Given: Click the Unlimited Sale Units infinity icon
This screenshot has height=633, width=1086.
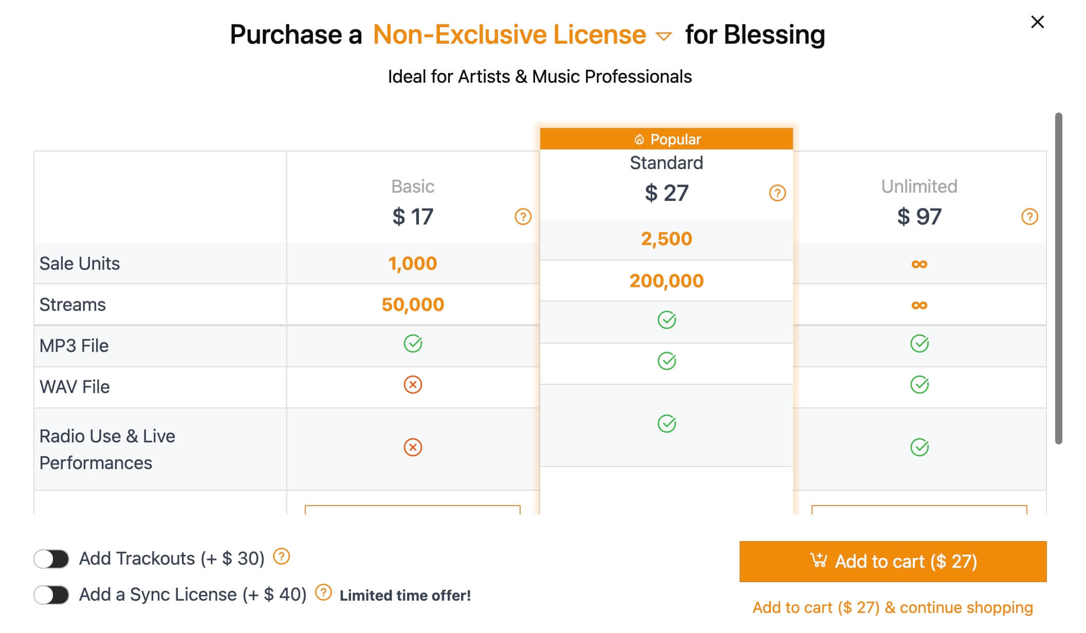Looking at the screenshot, I should (919, 264).
